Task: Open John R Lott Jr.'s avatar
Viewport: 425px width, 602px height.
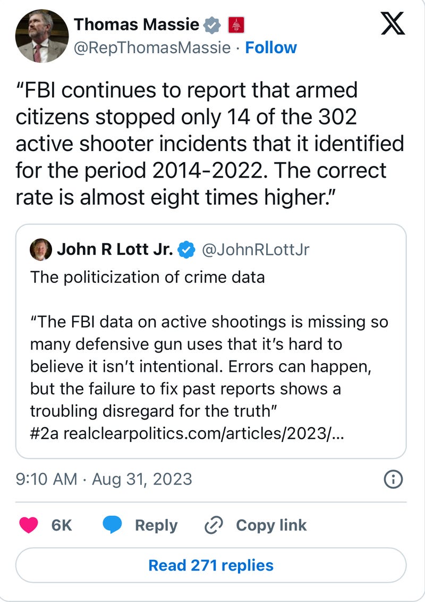Action: click(41, 249)
